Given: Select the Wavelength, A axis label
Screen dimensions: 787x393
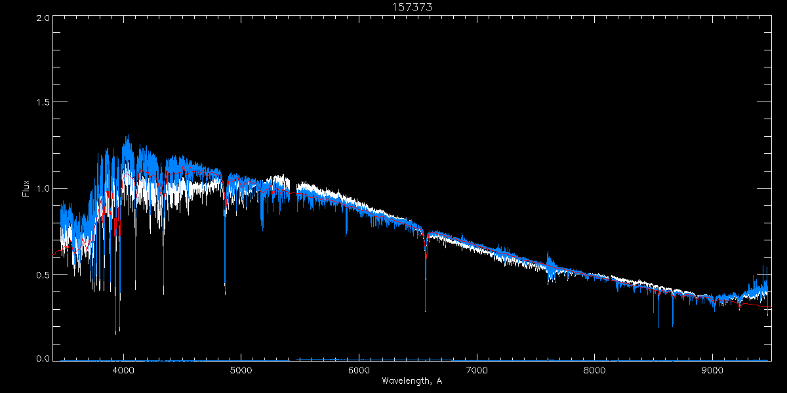Looking at the screenshot, I should [411, 381].
